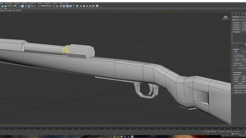
Task: Select the Polygon sub-object level
Action: [x=243, y=52]
